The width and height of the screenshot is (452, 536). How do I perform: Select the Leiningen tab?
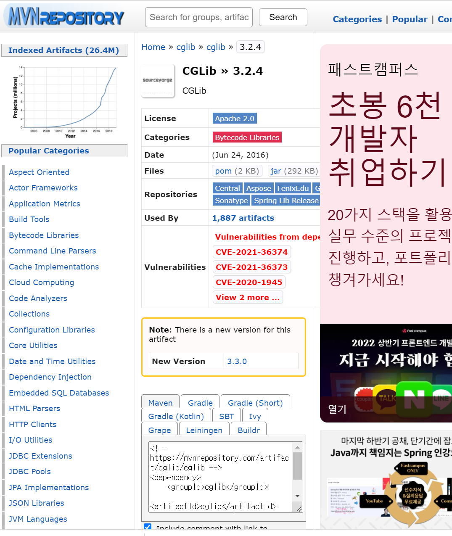point(204,430)
